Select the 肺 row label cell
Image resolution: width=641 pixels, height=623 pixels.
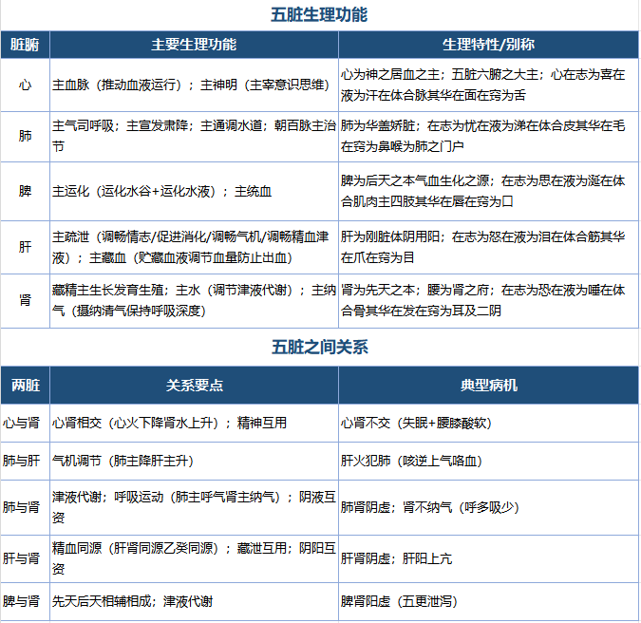coord(25,137)
